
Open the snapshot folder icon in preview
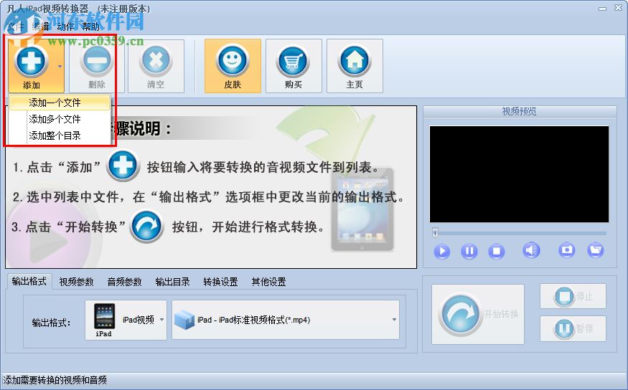coord(596,250)
